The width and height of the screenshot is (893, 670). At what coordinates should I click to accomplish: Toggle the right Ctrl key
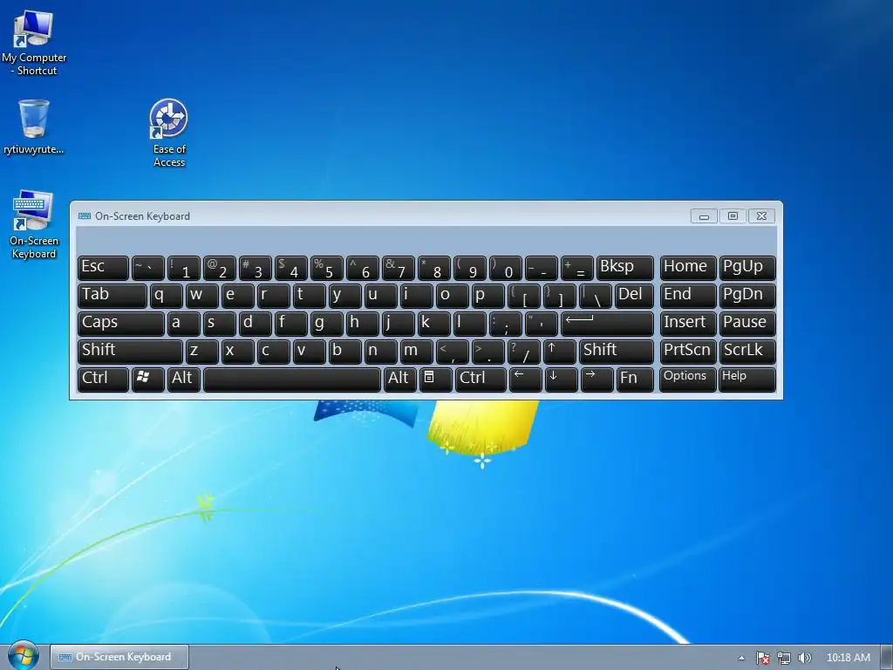(481, 379)
